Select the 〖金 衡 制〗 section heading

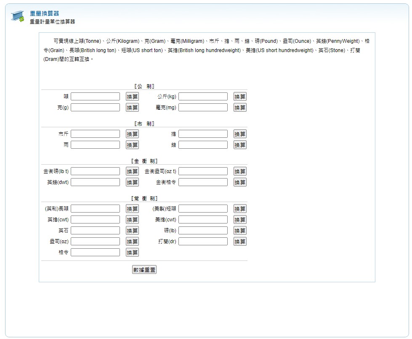[x=144, y=161]
